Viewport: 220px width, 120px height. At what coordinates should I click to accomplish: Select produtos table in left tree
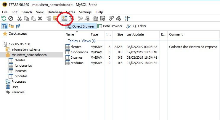click(x=21, y=76)
